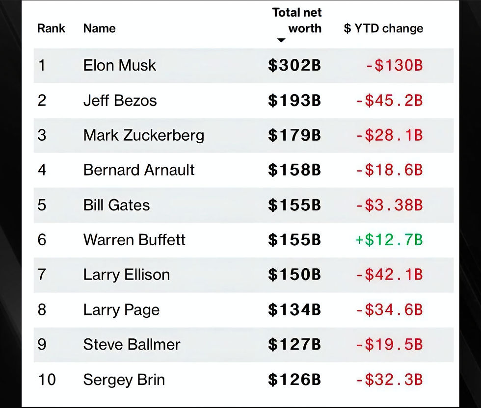Select Mark Zuckerberg in the list
Image resolution: width=481 pixels, height=408 pixels.
point(143,135)
